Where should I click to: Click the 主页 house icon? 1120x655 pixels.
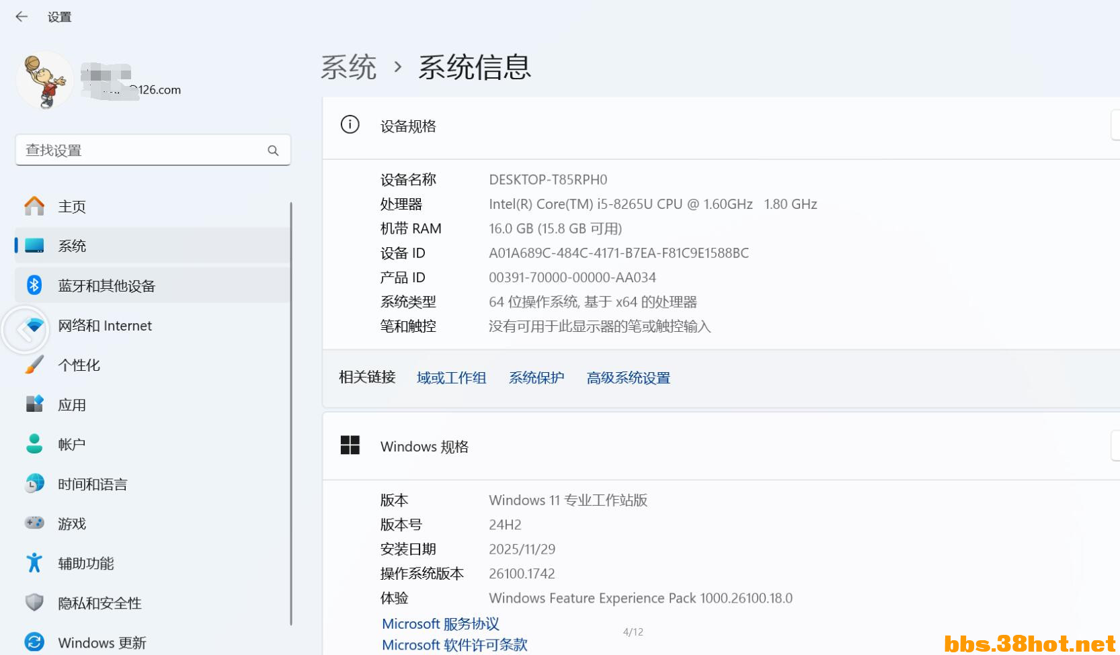click(x=34, y=206)
